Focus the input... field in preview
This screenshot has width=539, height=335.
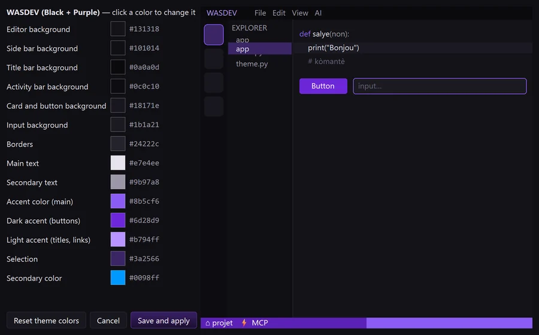point(440,86)
